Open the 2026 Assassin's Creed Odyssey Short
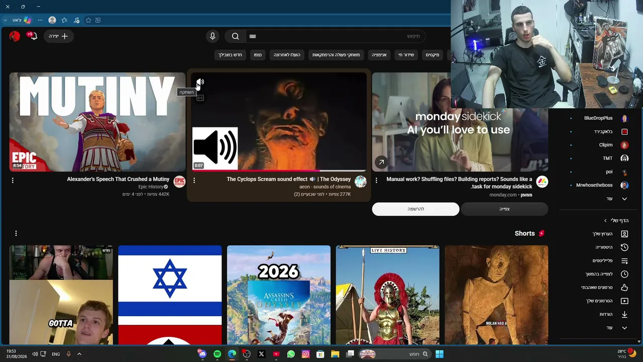The height and width of the screenshot is (362, 643). click(279, 295)
